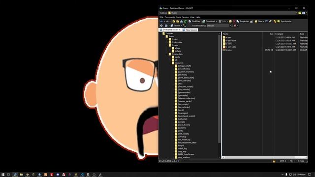Open the Windows Start menu
This screenshot has width=315, height=177.
click(x=3, y=175)
